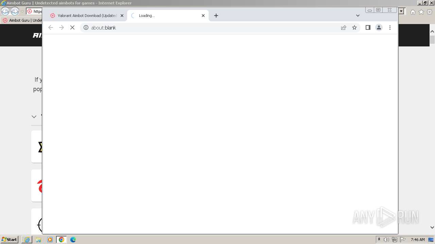Close the Chrome window
The width and height of the screenshot is (435, 244).
coord(389,10)
